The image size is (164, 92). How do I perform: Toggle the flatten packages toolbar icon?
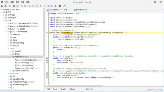[25, 6]
